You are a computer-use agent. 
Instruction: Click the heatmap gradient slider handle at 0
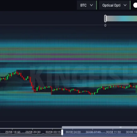pyautogui.click(x=105, y=19)
